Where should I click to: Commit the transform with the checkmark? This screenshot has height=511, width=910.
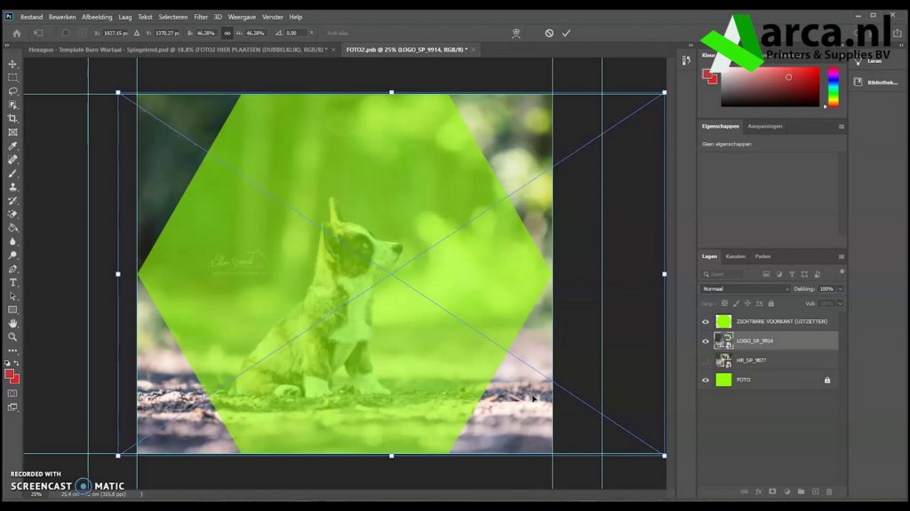tap(566, 33)
